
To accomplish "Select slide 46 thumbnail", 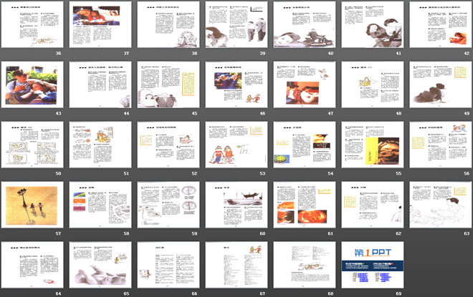I will 236,84.
